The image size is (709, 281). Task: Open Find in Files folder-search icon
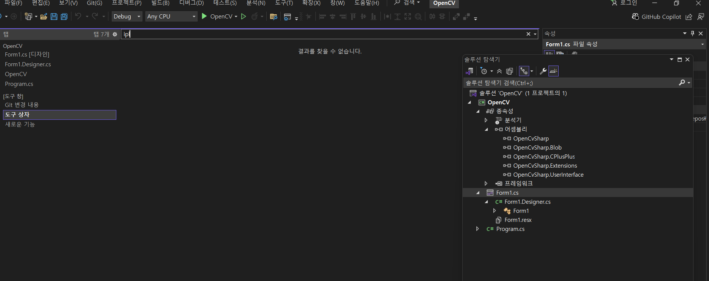[274, 17]
